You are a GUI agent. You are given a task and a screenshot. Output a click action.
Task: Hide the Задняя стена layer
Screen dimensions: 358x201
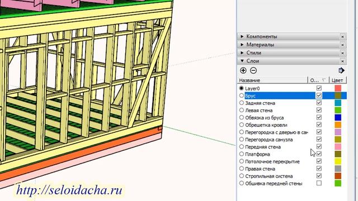click(x=319, y=103)
